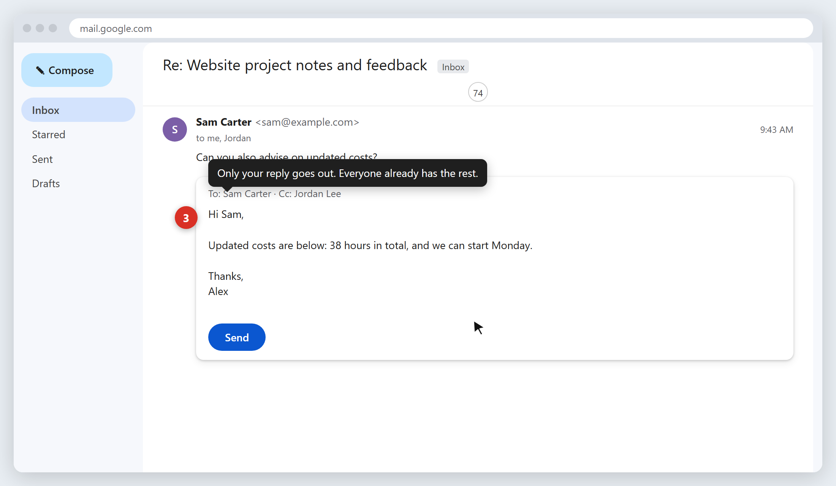Send the reply to Sam
Screen dimensions: 836x486
237,337
